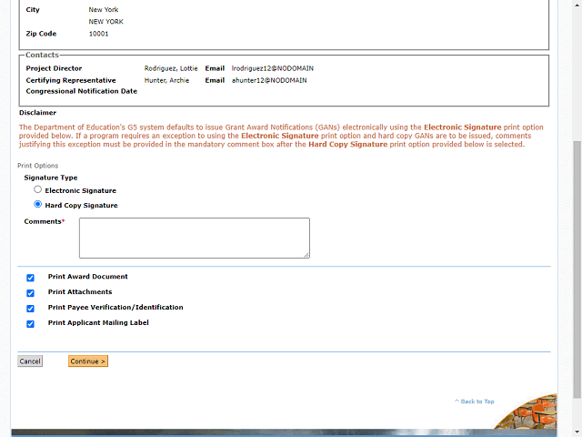The image size is (582, 437).
Task: Click the Congressional Notification Date label
Action: click(82, 91)
